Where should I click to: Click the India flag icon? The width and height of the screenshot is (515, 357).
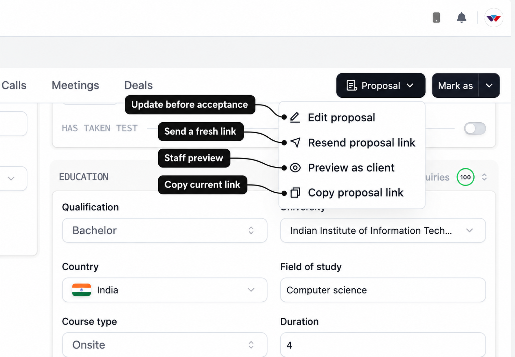tap(81, 290)
